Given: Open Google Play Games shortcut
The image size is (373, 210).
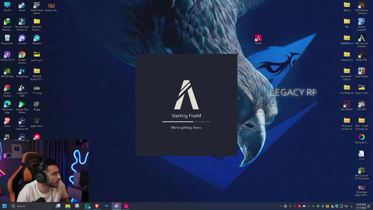Looking at the screenshot, I should 22,107.
